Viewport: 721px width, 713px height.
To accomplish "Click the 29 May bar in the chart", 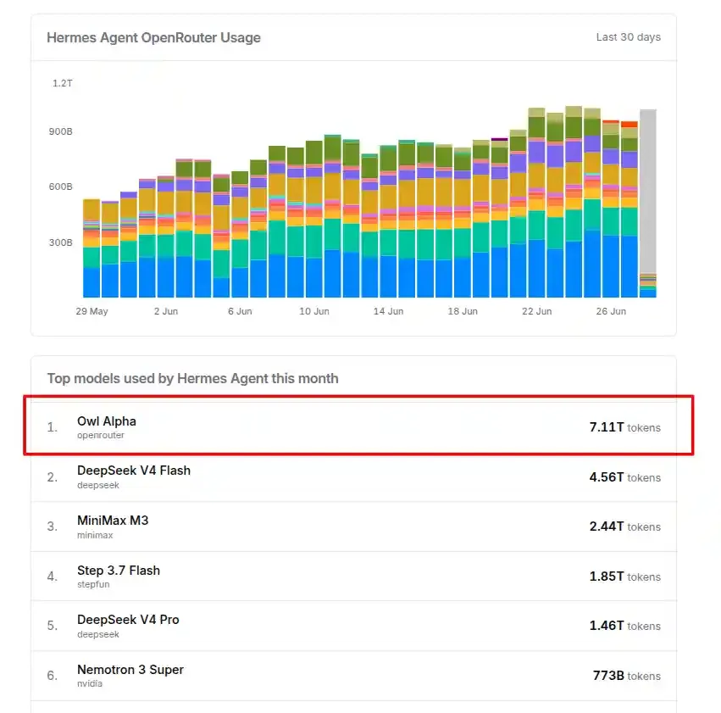I will coord(92,248).
